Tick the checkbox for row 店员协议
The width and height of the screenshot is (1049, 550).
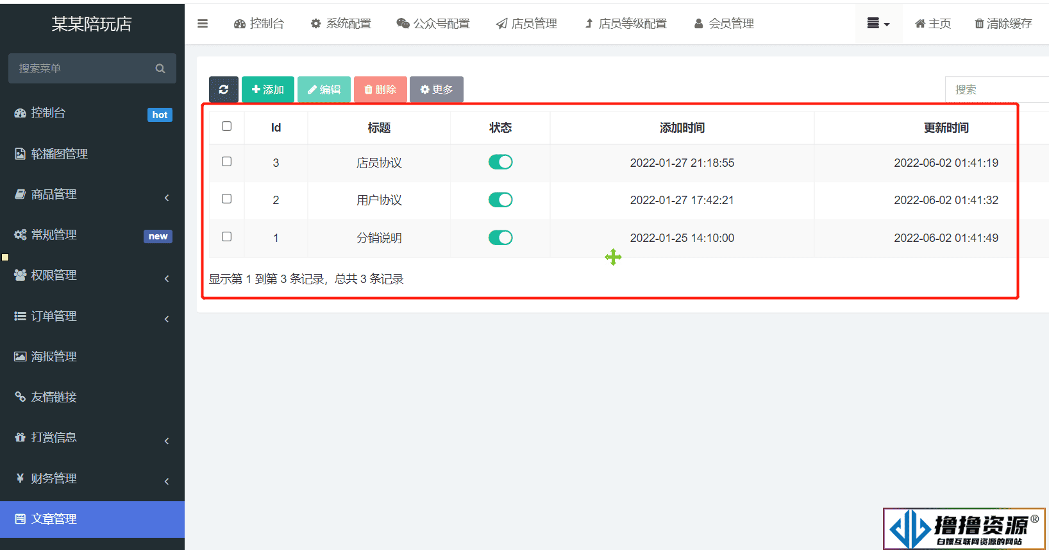tap(226, 161)
